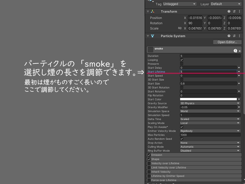The width and height of the screenshot is (245, 184).
Task: Click the smoke module header
Action: [x=194, y=50]
